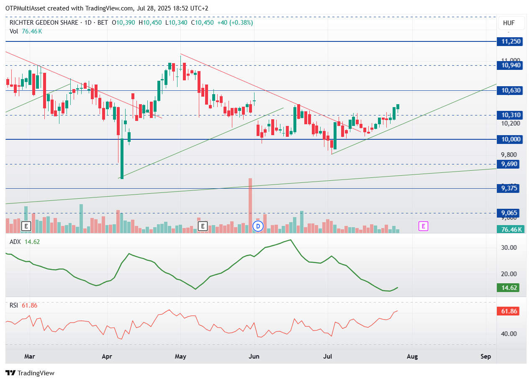This screenshot has height=382, width=532.
Task: Click the first E earnings marker near March
Action: (x=26, y=226)
